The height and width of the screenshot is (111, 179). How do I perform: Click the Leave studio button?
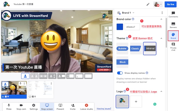click(86, 107)
